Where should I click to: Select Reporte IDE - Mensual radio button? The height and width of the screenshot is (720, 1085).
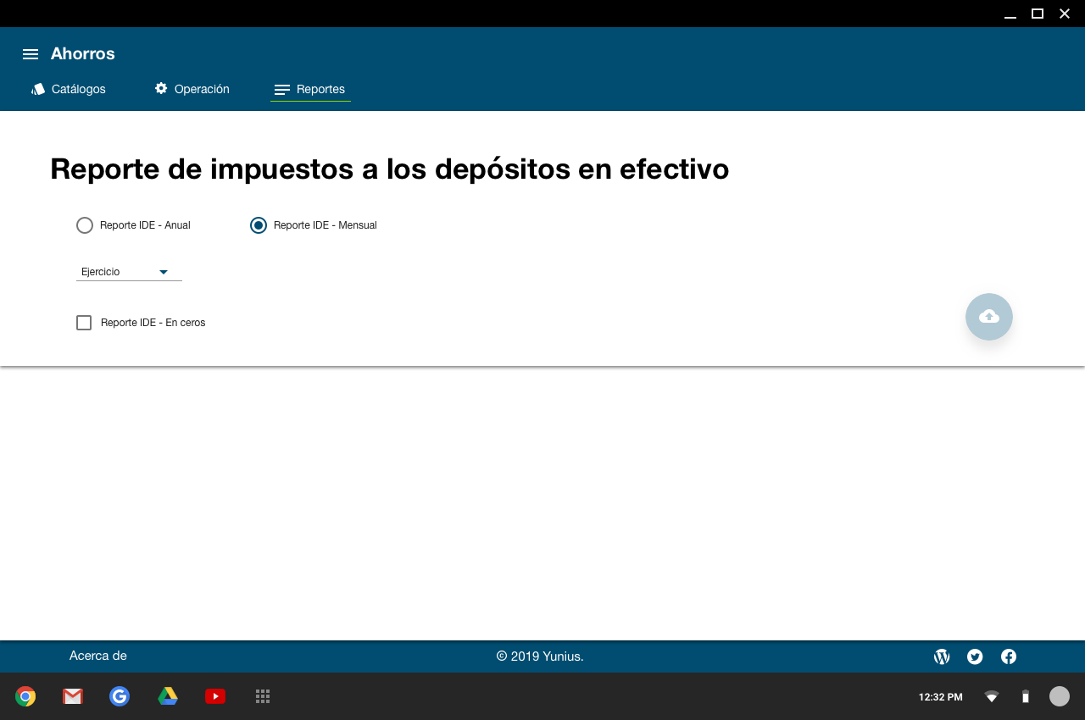(259, 225)
